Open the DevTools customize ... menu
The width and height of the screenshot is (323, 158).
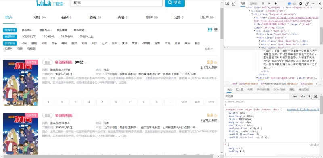click(x=313, y=4)
